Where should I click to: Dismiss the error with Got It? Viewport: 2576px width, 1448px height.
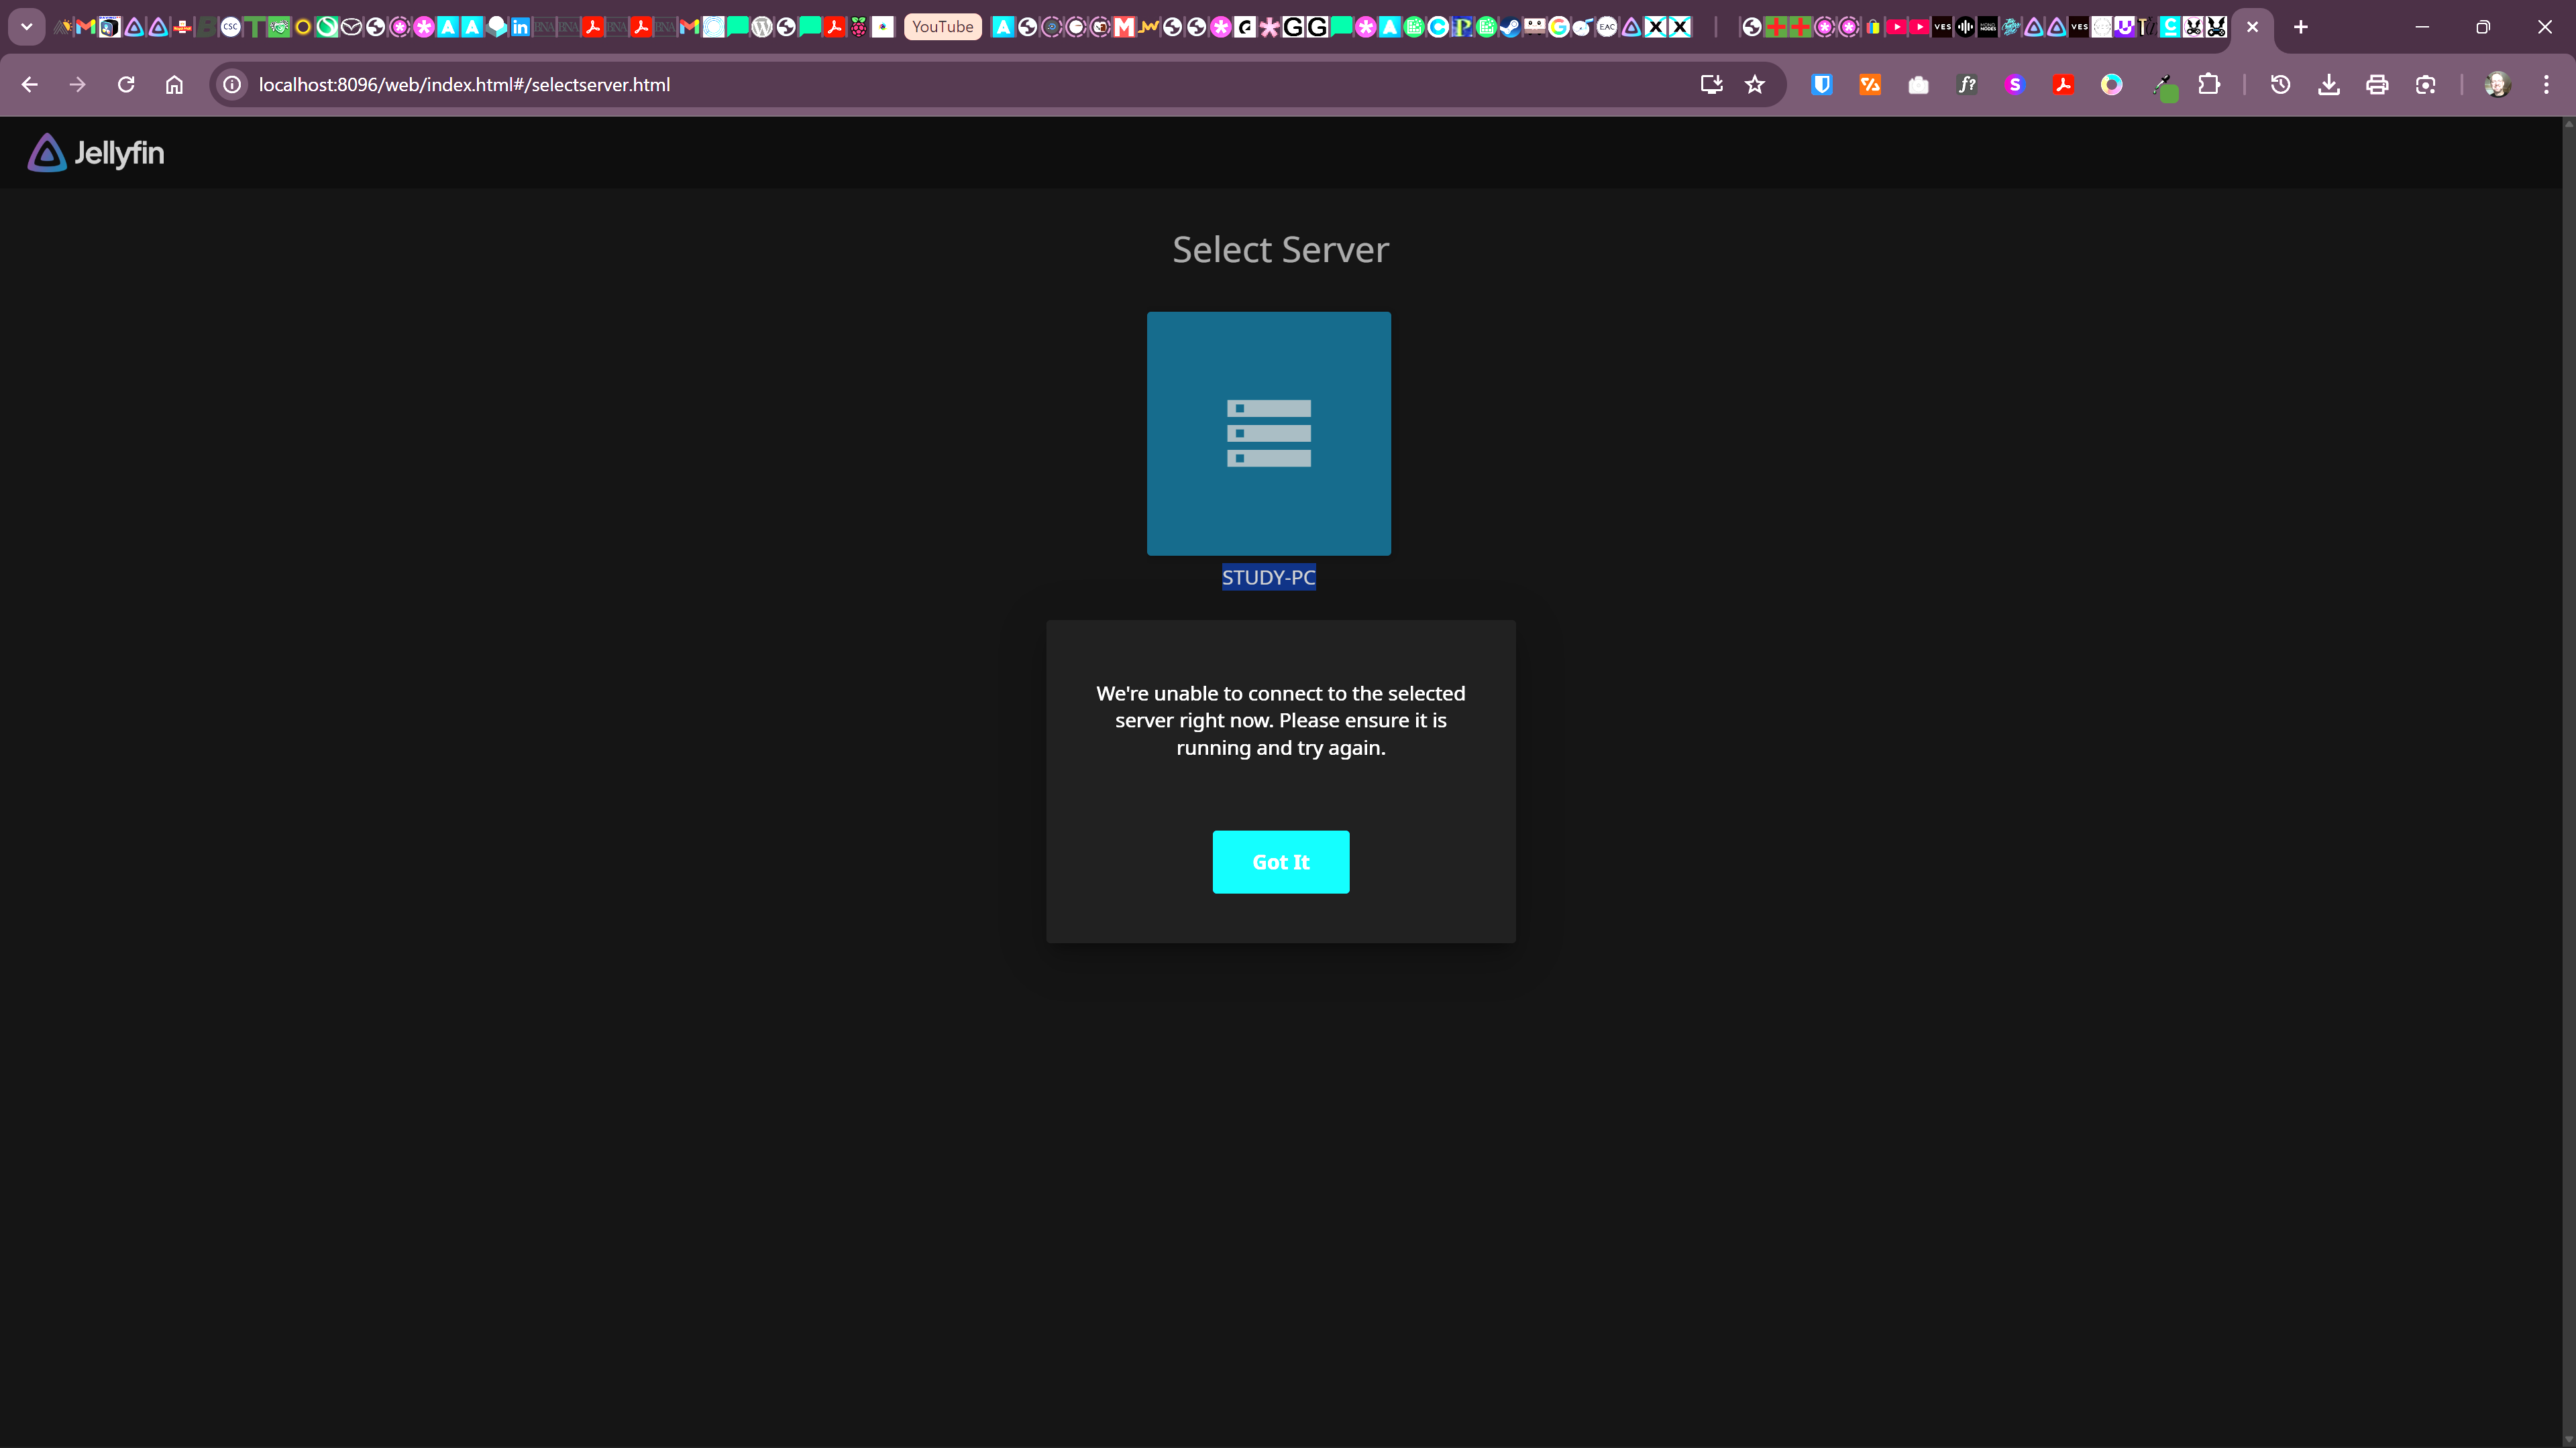[1280, 861]
